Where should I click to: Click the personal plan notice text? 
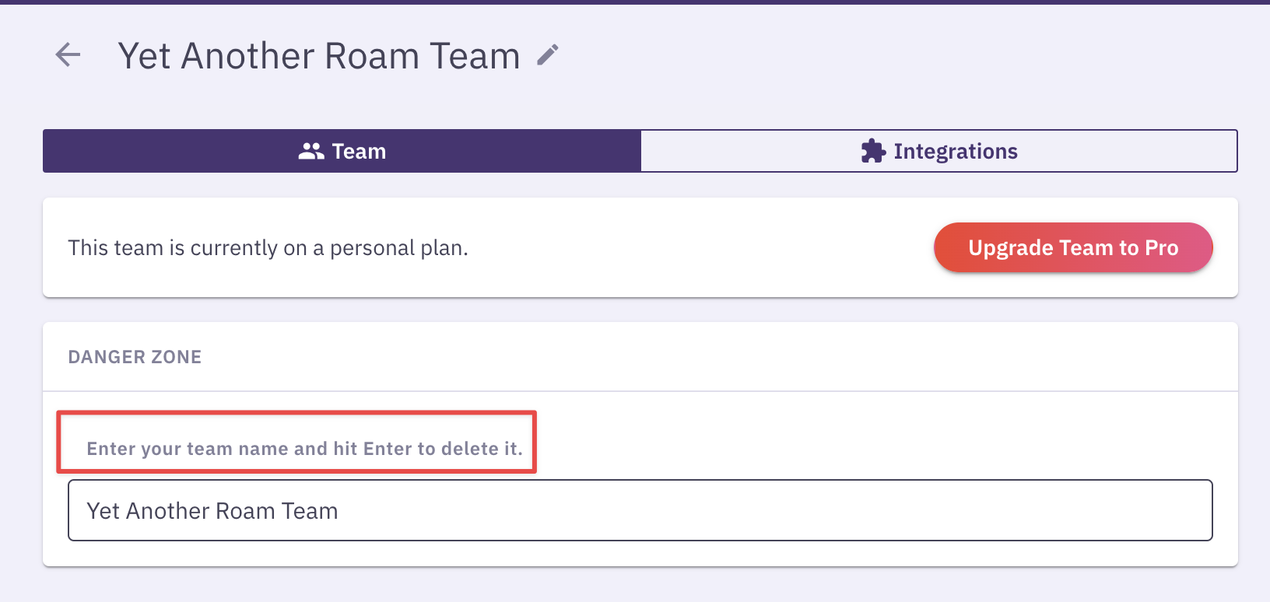tap(268, 247)
